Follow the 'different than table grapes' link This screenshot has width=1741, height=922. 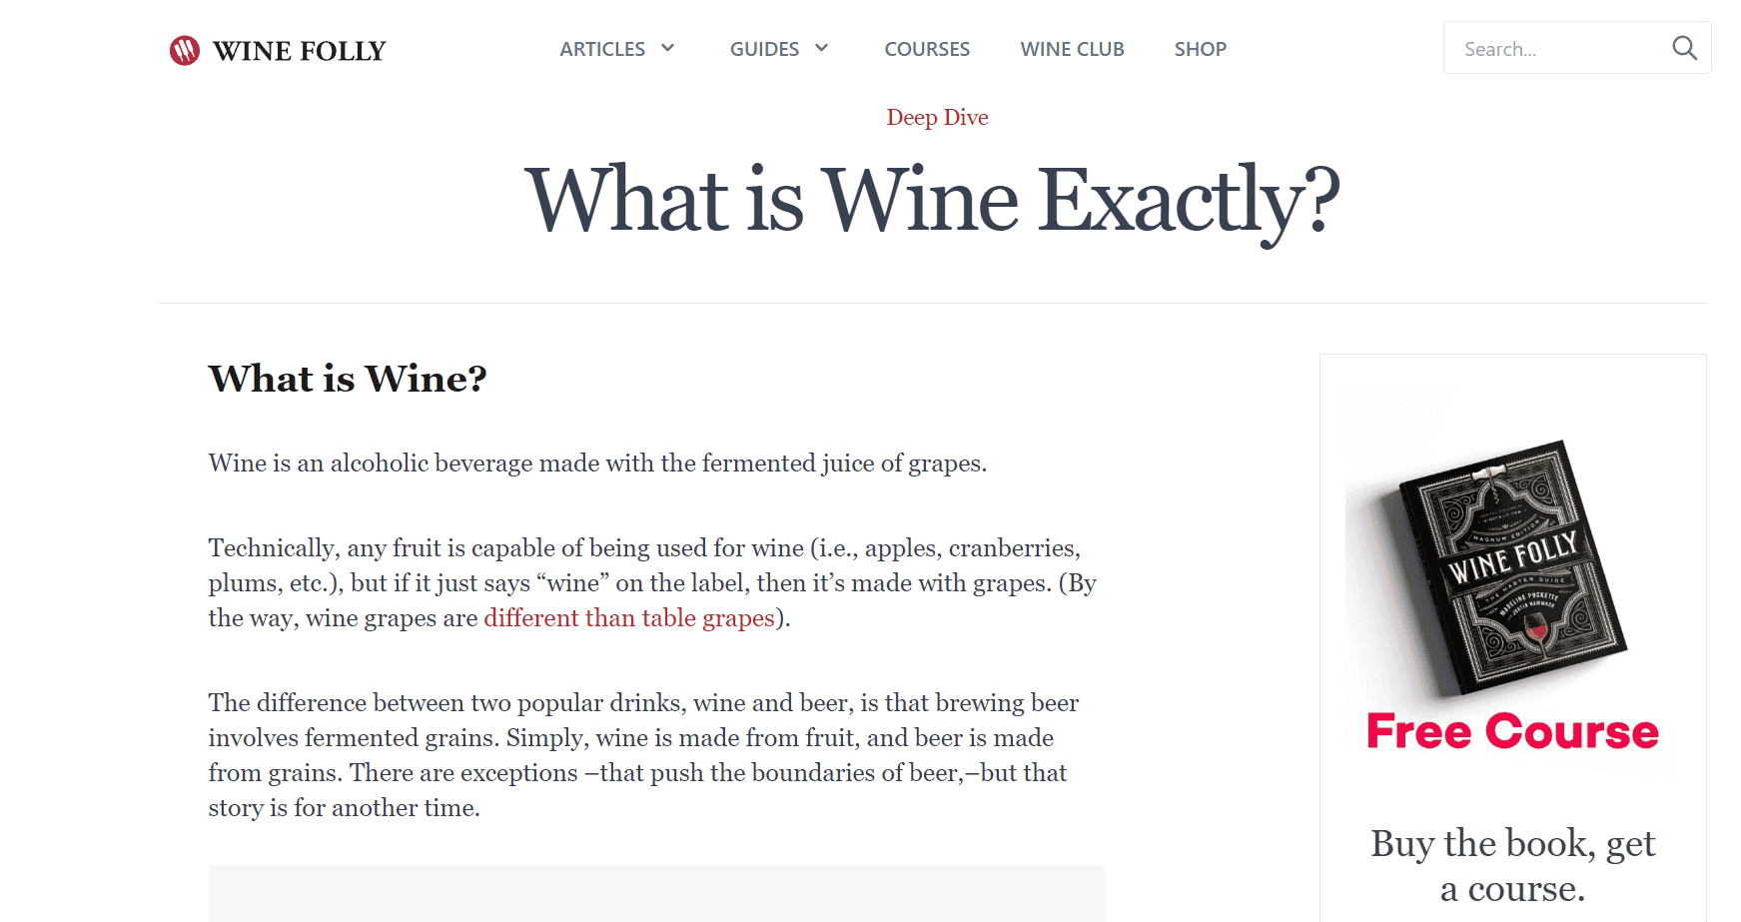[629, 618]
